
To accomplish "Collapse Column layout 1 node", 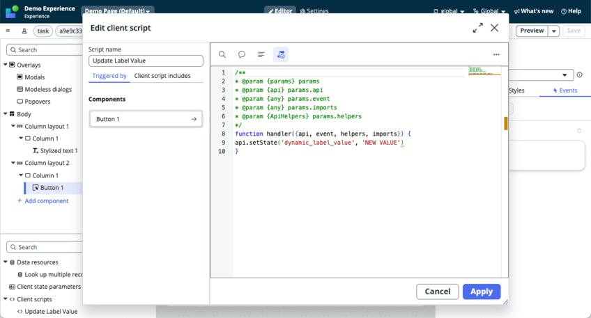I will tap(13, 126).
